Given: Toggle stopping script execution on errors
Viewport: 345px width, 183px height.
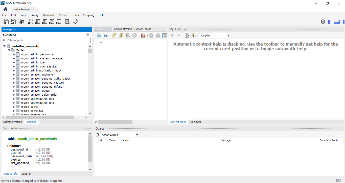Looking at the screenshot, I should (143, 35).
